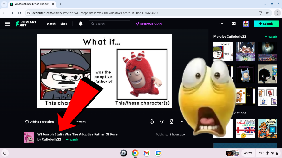Open Cutiebelle22 author profile link
The width and height of the screenshot is (282, 158).
(x=51, y=139)
